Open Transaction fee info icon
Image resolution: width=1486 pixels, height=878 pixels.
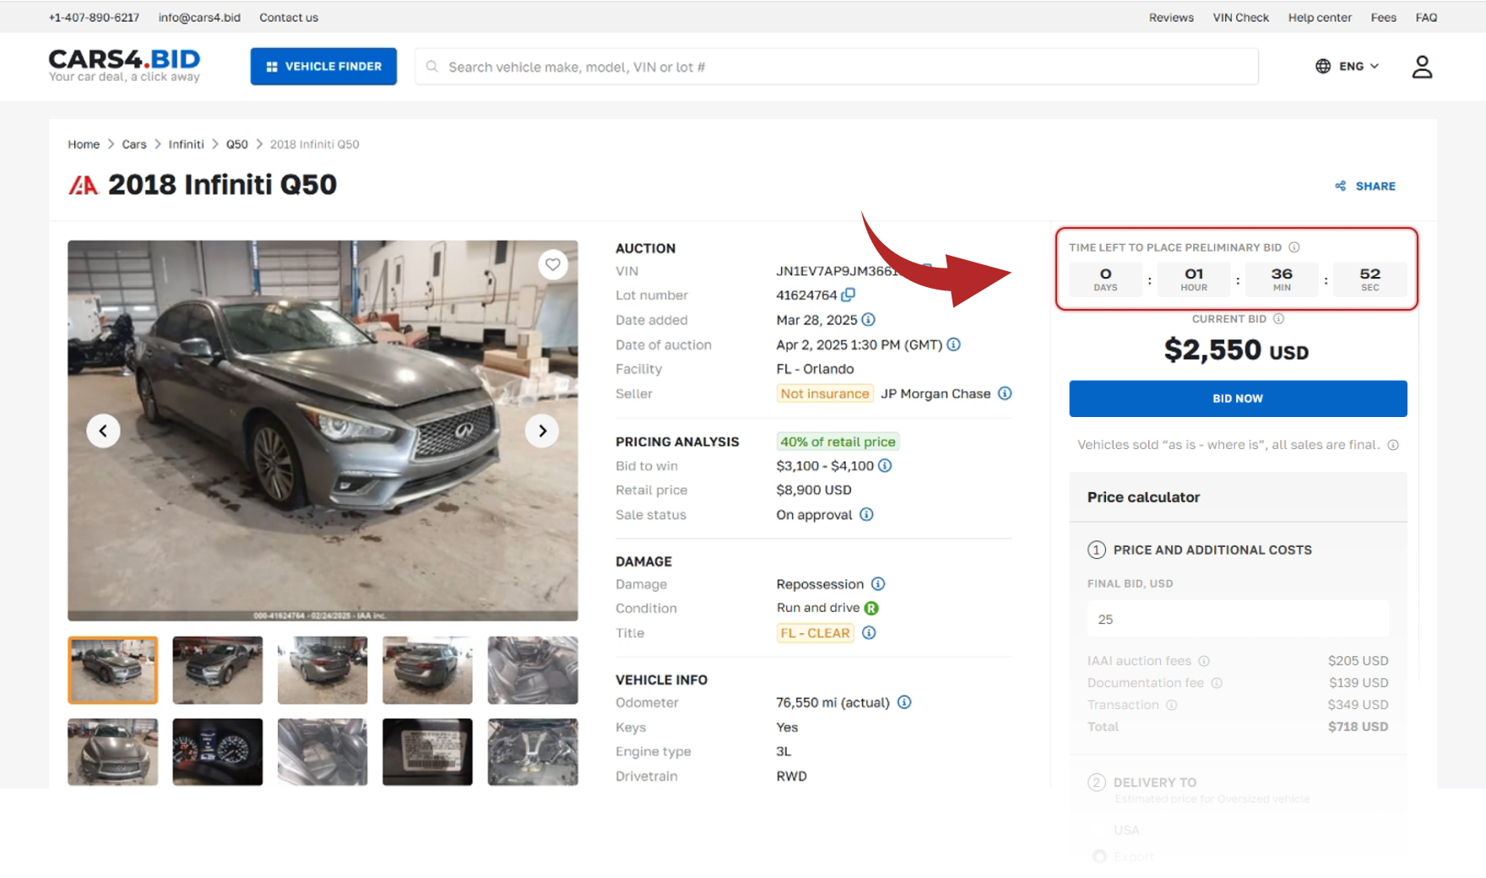click(1172, 705)
